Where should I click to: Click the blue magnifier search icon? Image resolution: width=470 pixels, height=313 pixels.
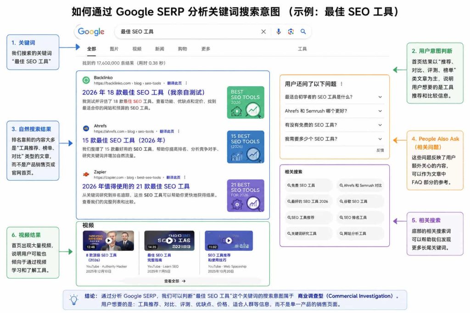(x=303, y=32)
